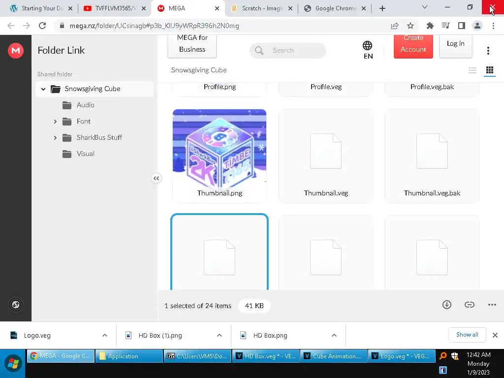Screen dimensions: 504x378
Task: Click the get link icon in selection bar
Action: pos(469,305)
